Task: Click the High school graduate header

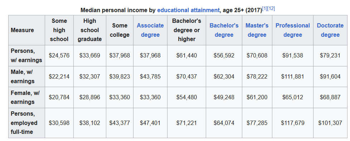Action: [90, 30]
